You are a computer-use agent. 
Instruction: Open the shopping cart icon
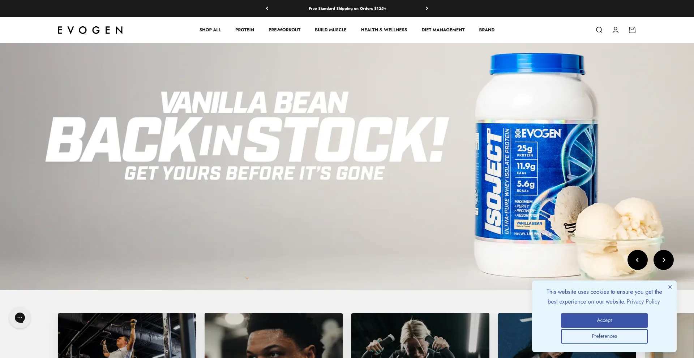(x=632, y=30)
